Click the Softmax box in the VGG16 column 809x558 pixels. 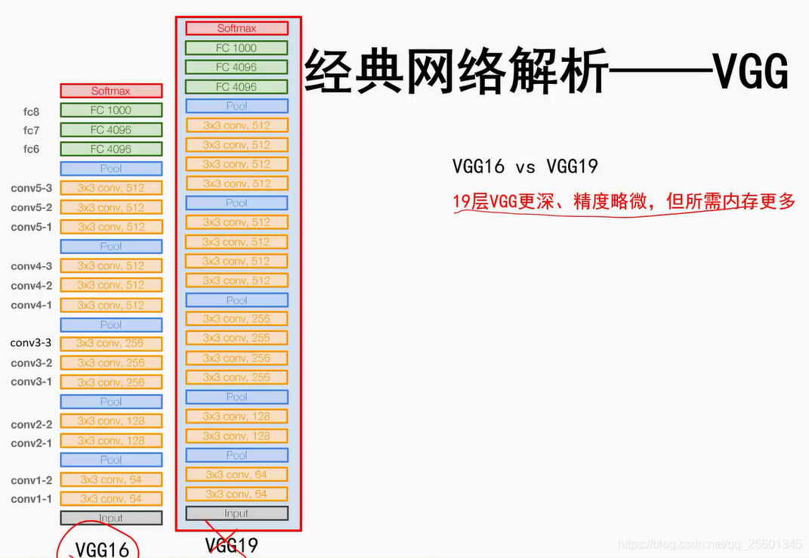click(111, 91)
